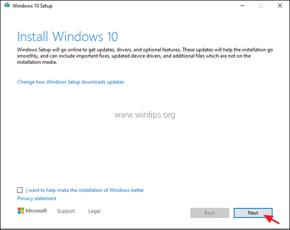Click the Next button
Viewport: 290px width, 230px height.
click(x=253, y=213)
